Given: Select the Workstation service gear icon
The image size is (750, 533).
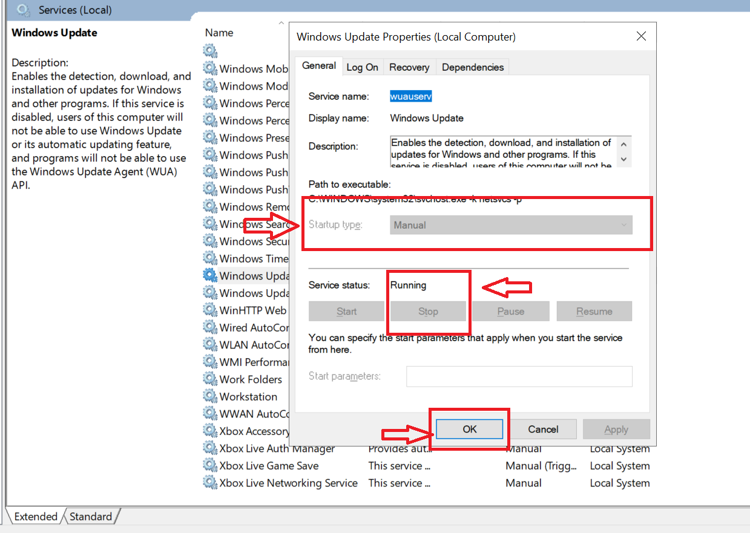Looking at the screenshot, I should pos(210,396).
